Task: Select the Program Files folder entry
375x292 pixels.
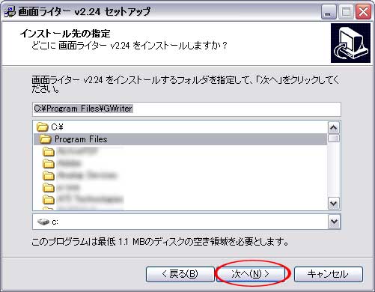Action: click(180, 139)
